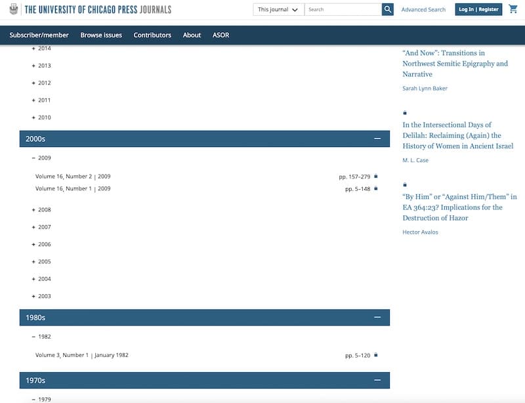
Task: Open the ASOR menu item
Action: [221, 35]
